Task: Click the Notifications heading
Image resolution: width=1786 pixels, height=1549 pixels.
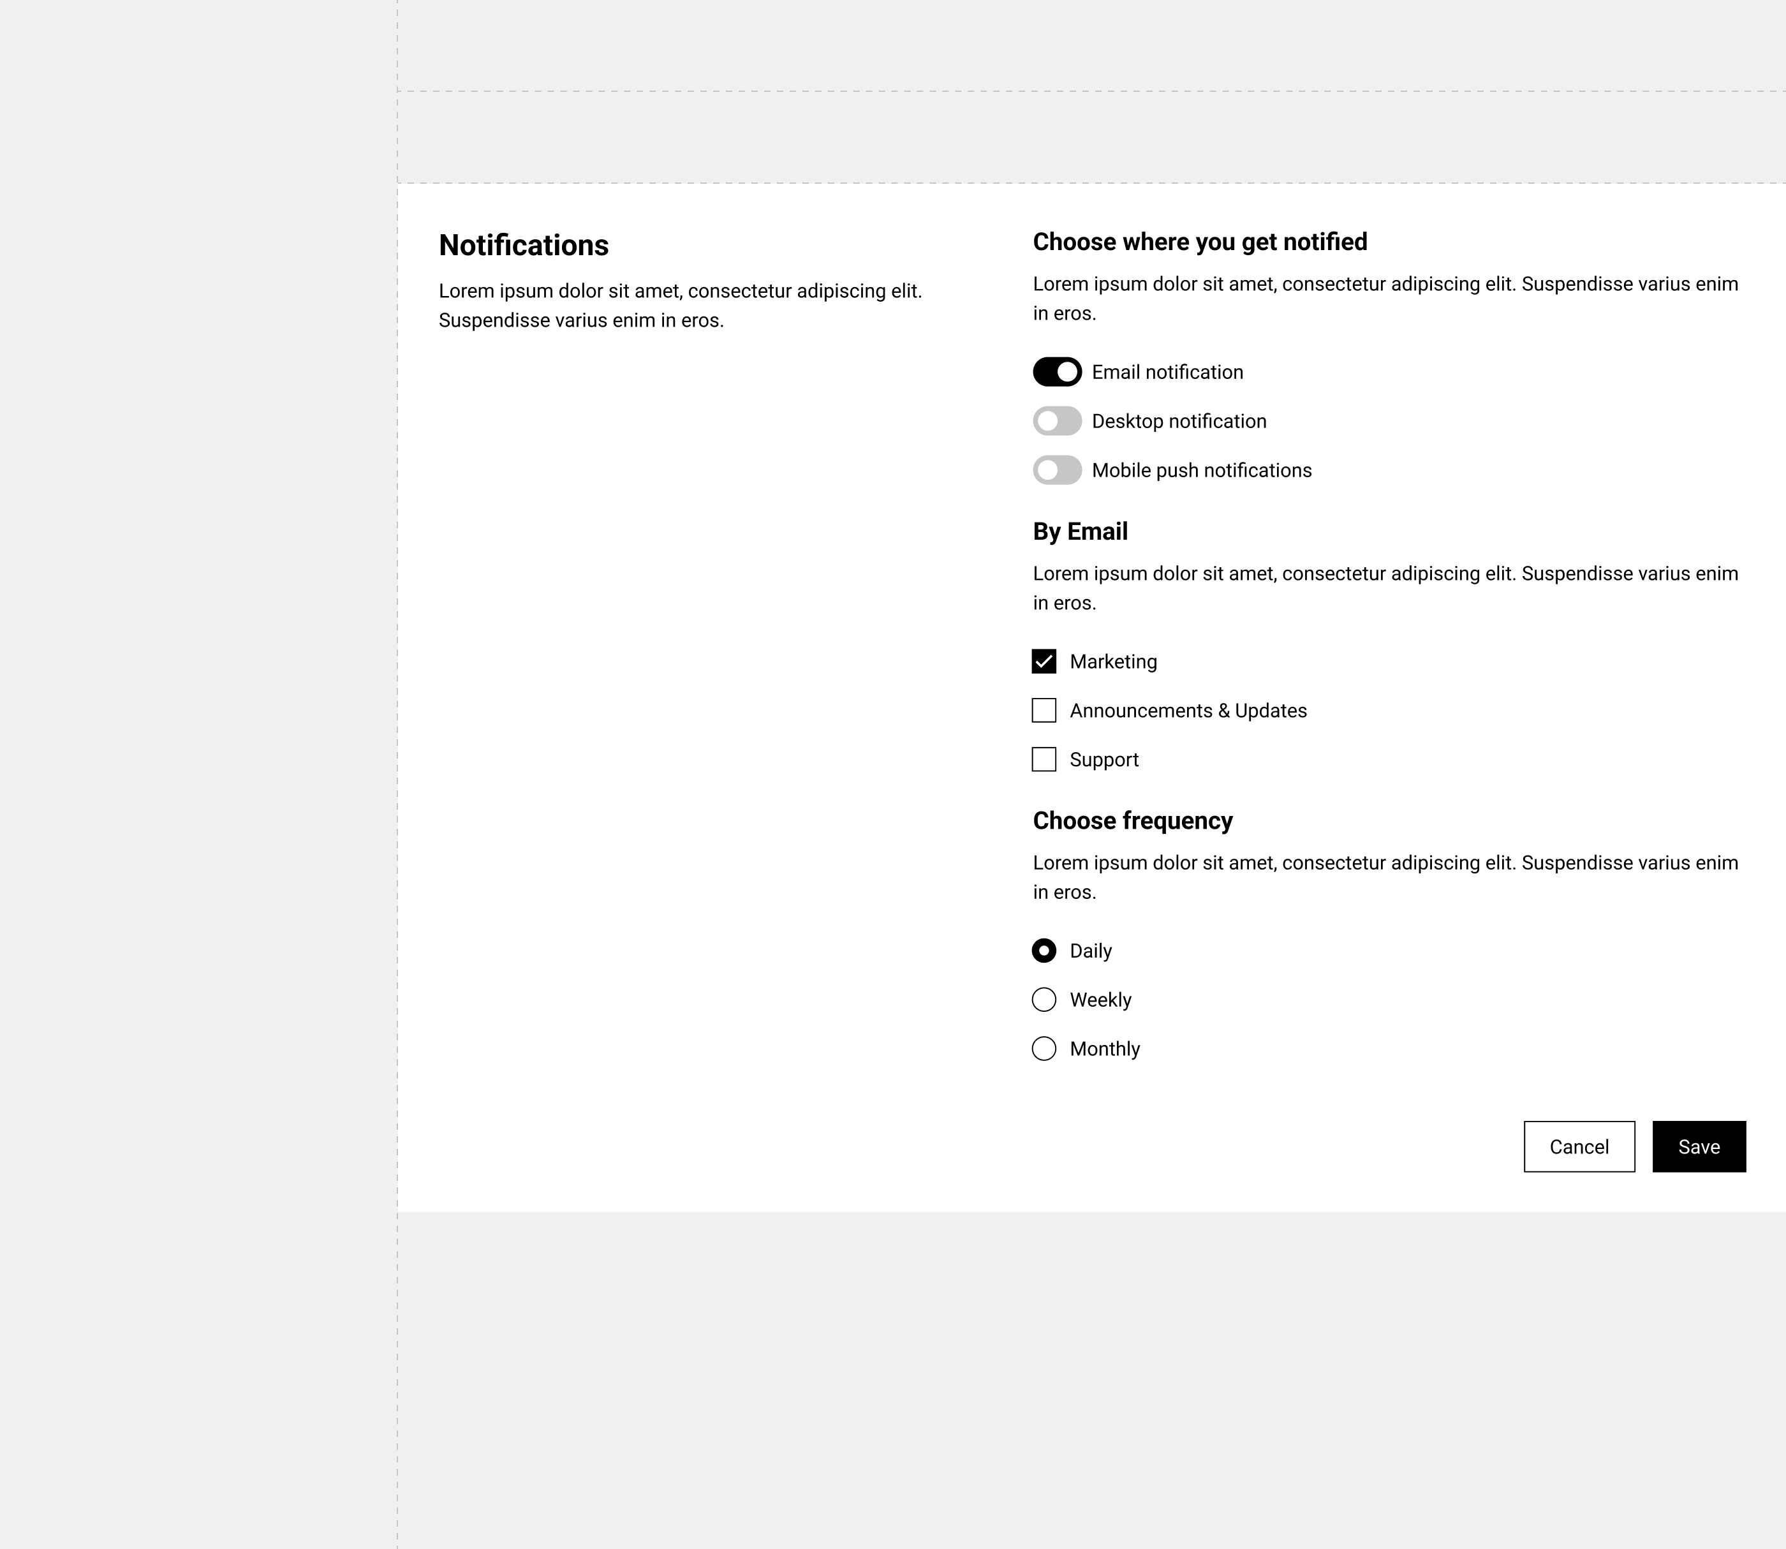Action: click(x=524, y=246)
